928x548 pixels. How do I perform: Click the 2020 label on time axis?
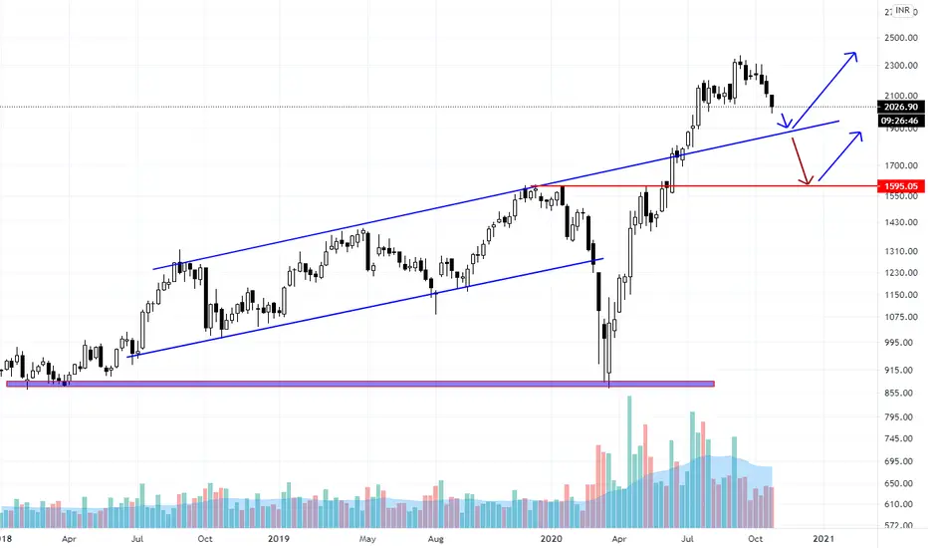[551, 538]
